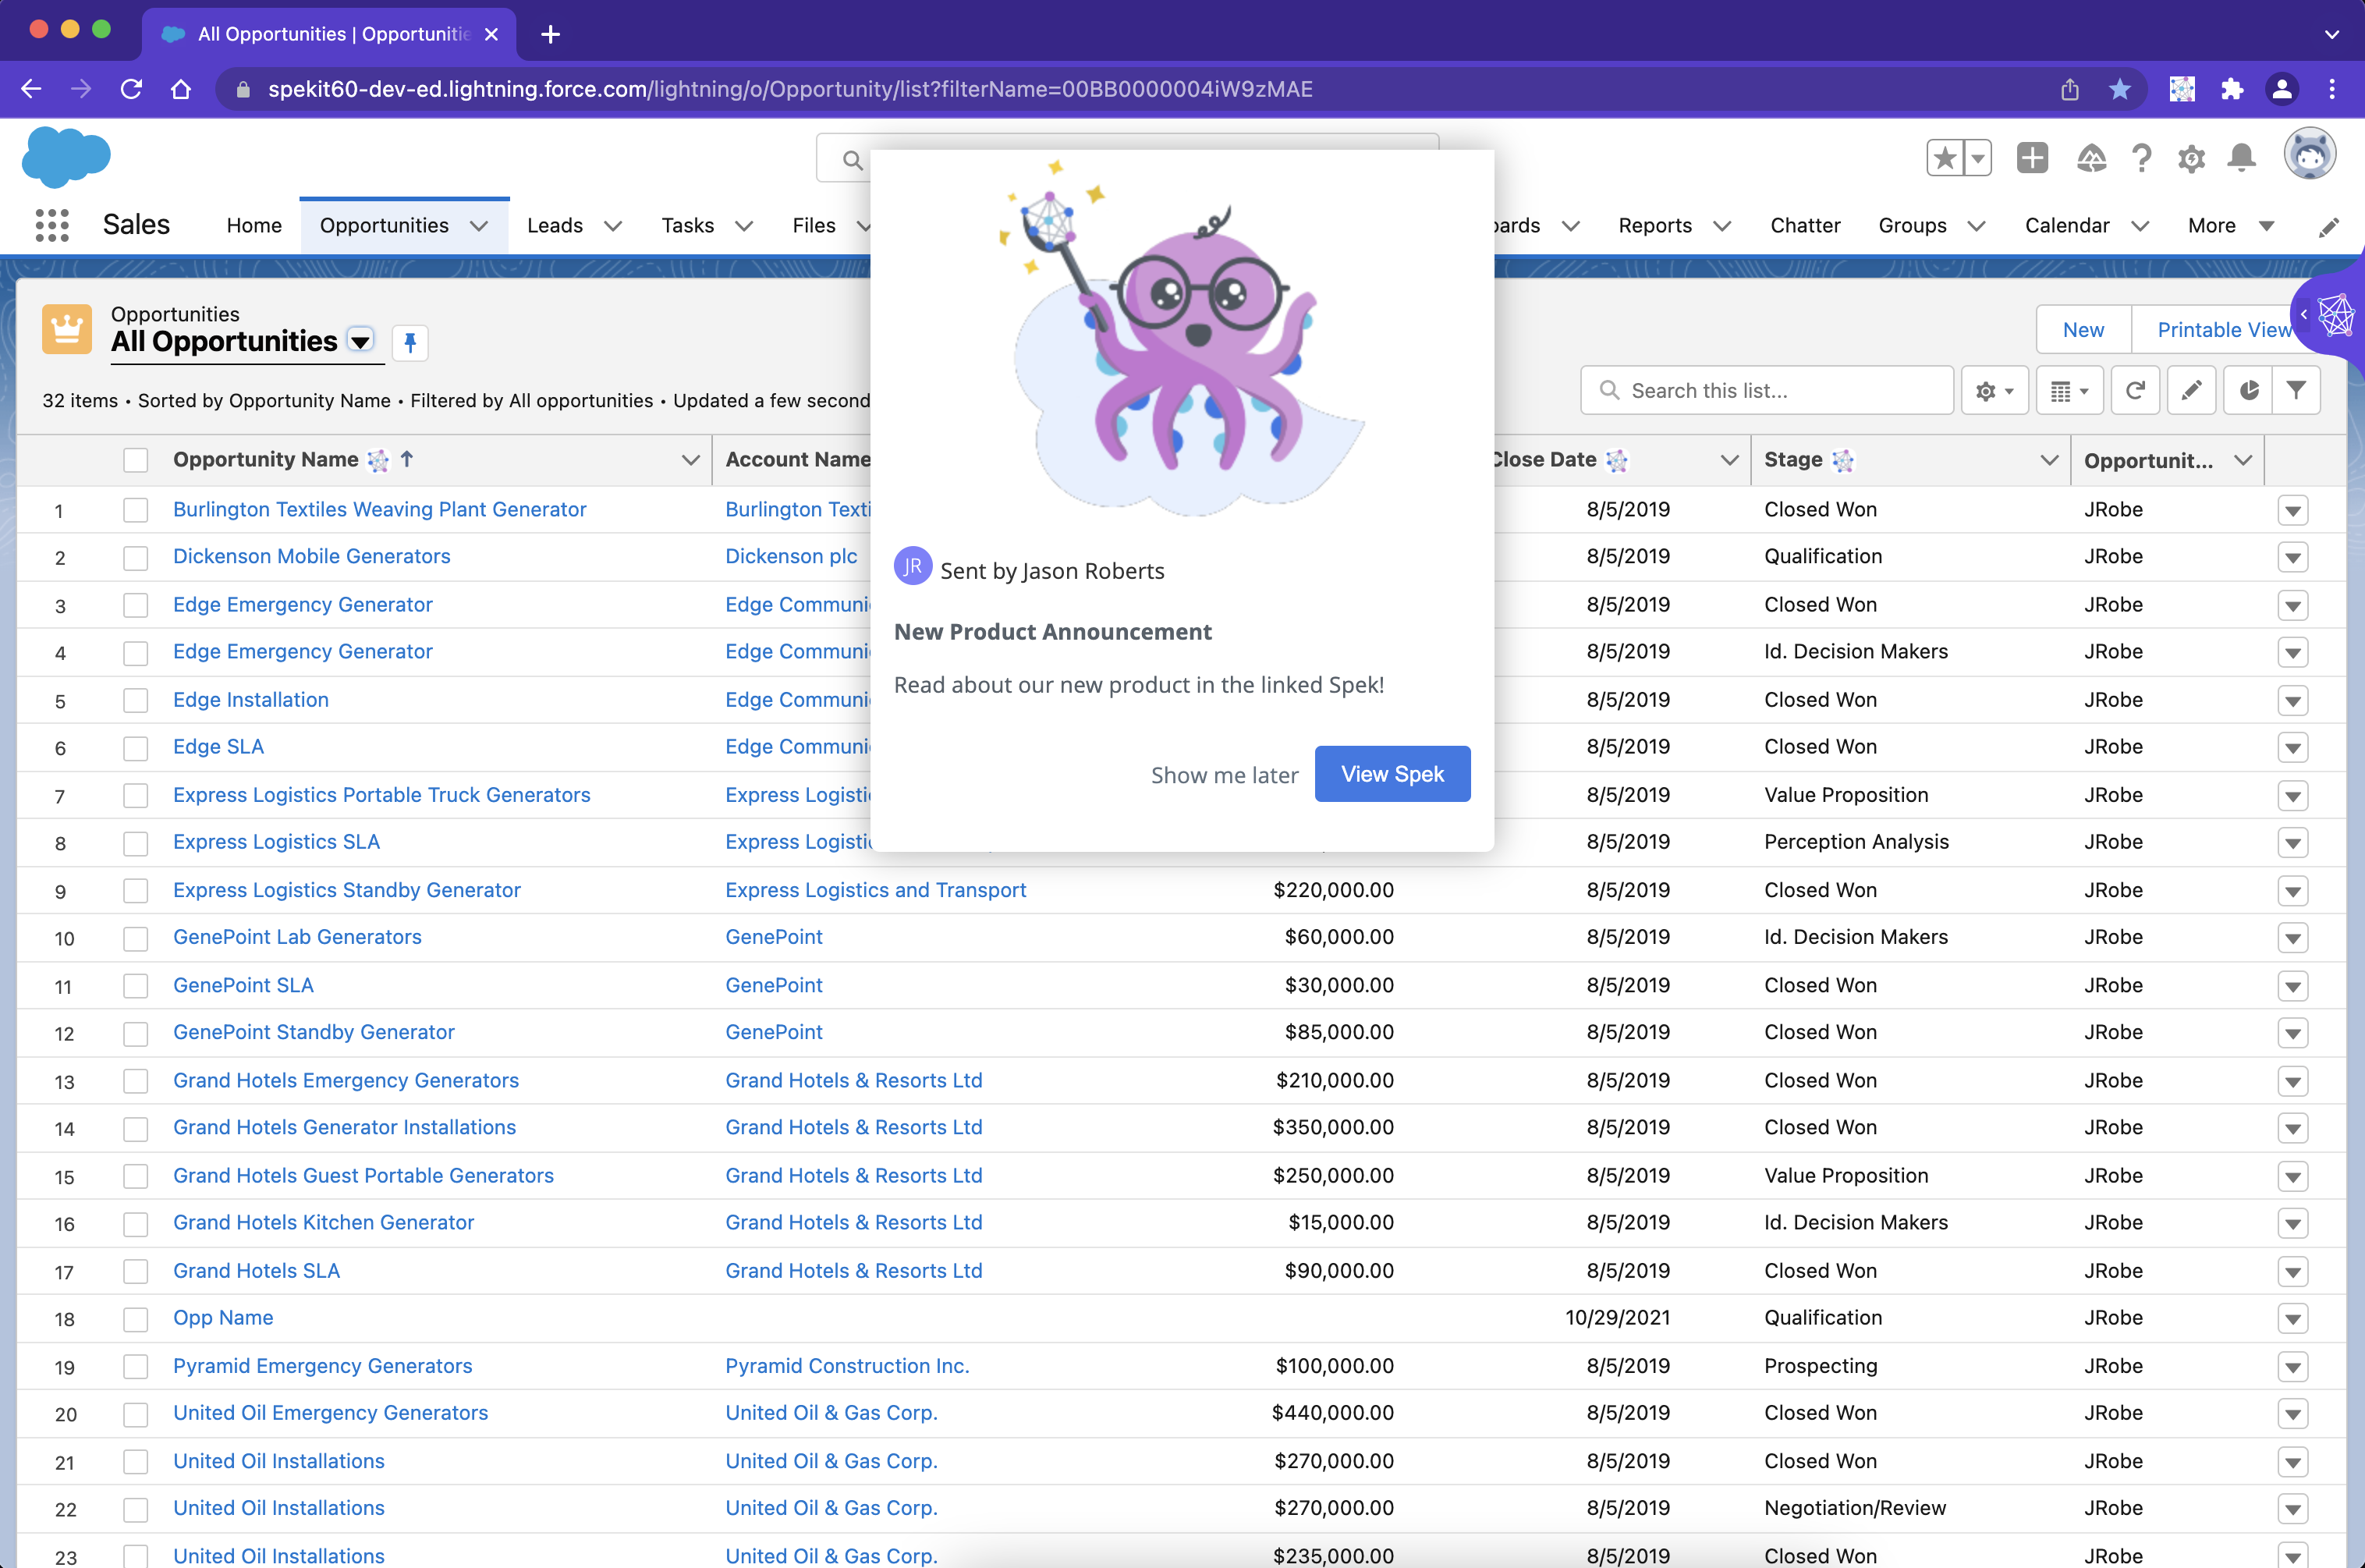The image size is (2365, 1568).
Task: Open the Spekit sidebar tab icon
Action: [x=2335, y=315]
